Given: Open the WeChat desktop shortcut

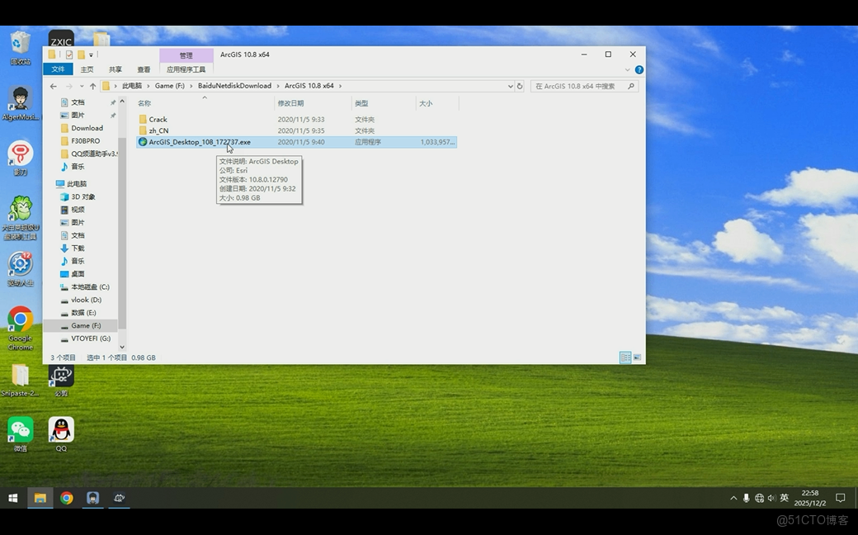Looking at the screenshot, I should (x=20, y=430).
